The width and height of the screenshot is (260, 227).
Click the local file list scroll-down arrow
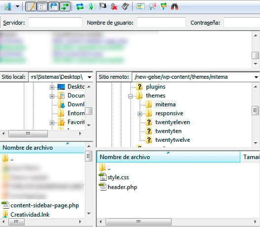click(x=89, y=213)
